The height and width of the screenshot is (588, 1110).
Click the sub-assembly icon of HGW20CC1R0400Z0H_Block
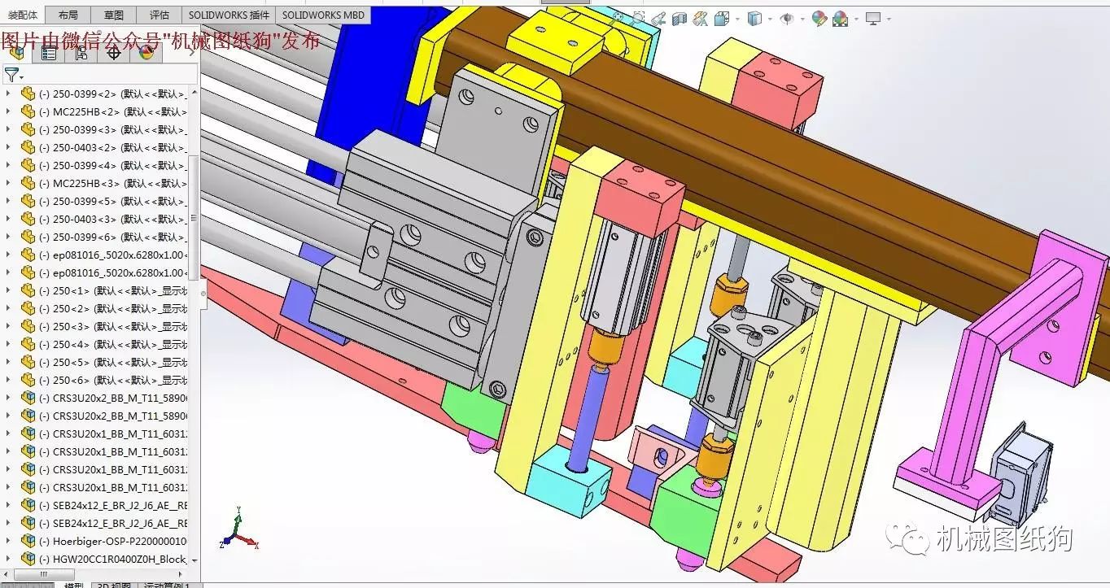28,559
